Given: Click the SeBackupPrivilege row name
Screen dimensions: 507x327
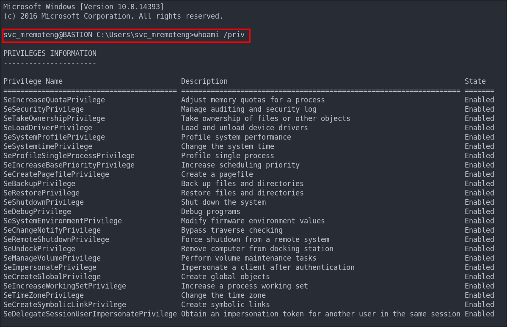Looking at the screenshot, I should [x=39, y=184].
